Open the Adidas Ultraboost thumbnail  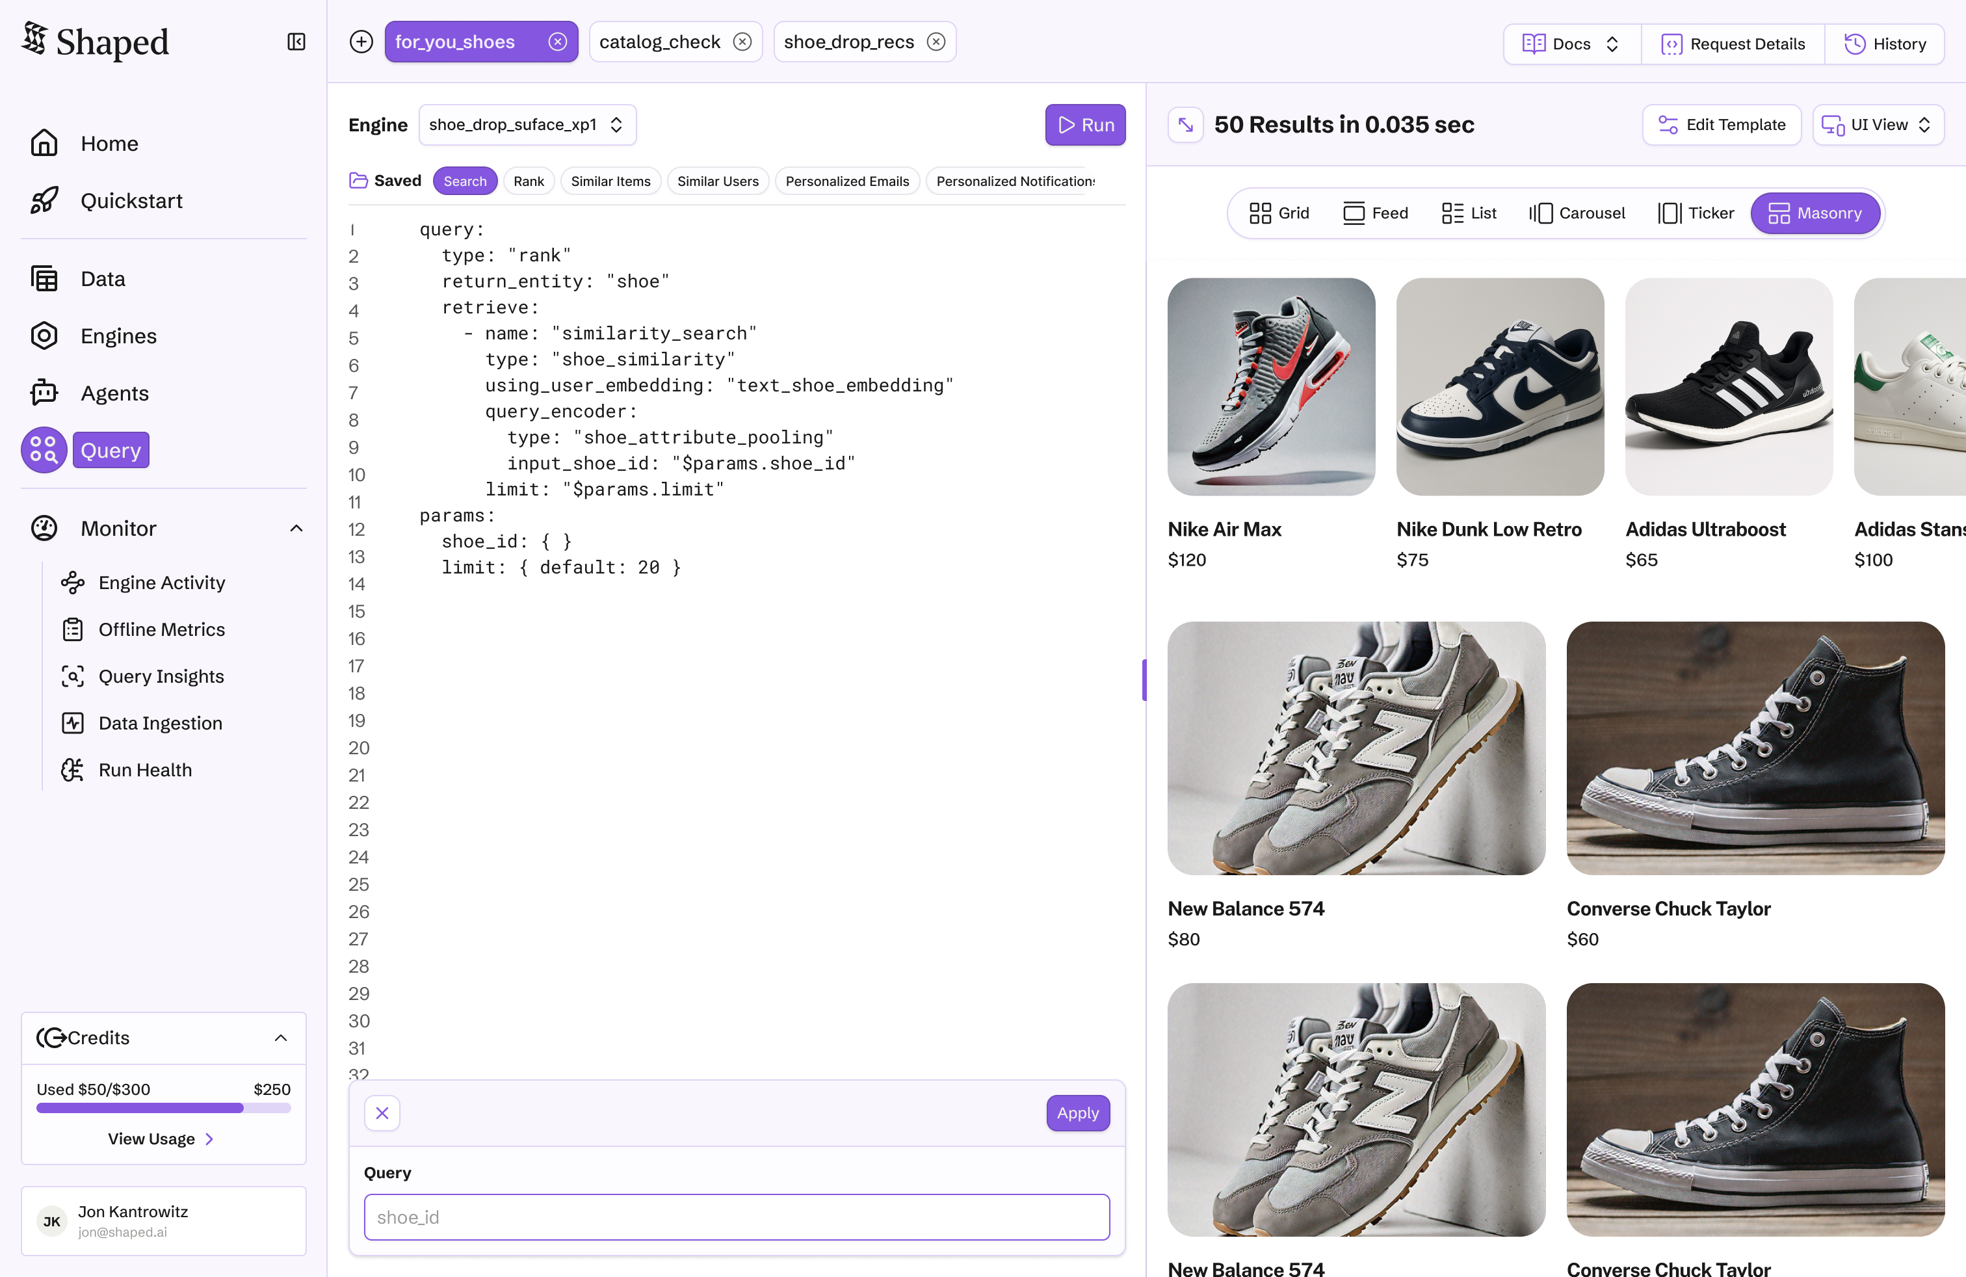pyautogui.click(x=1729, y=387)
